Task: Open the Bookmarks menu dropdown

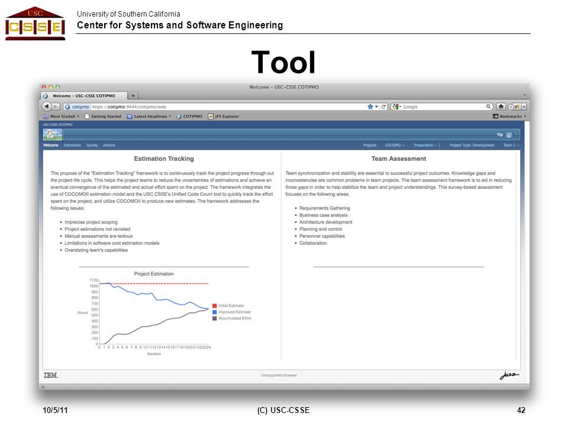Action: 509,117
